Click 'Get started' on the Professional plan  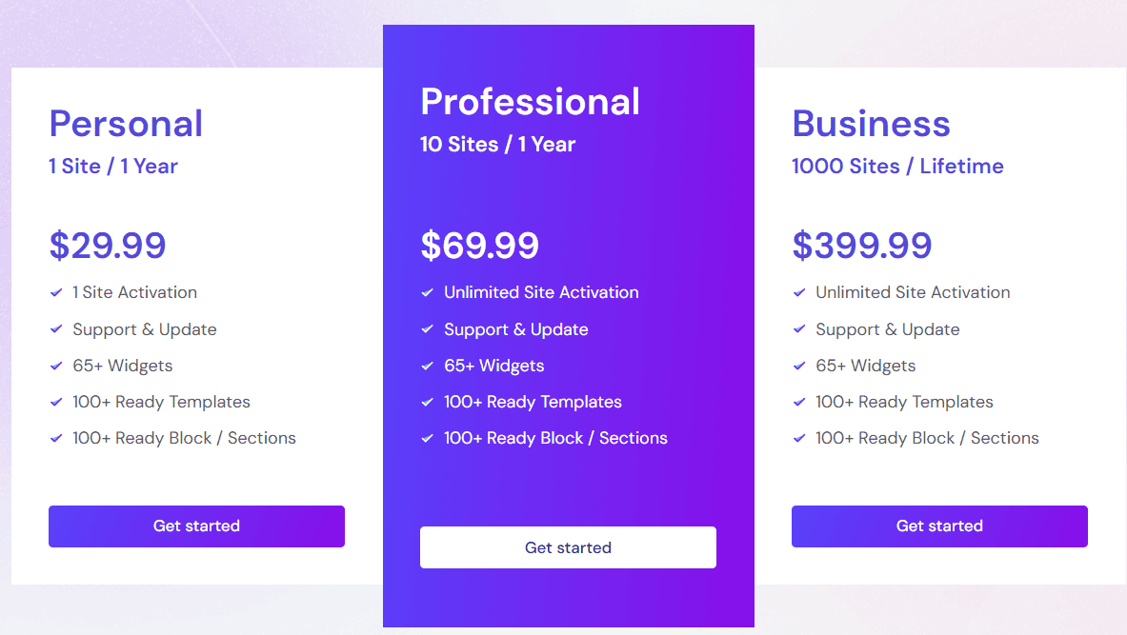point(568,547)
